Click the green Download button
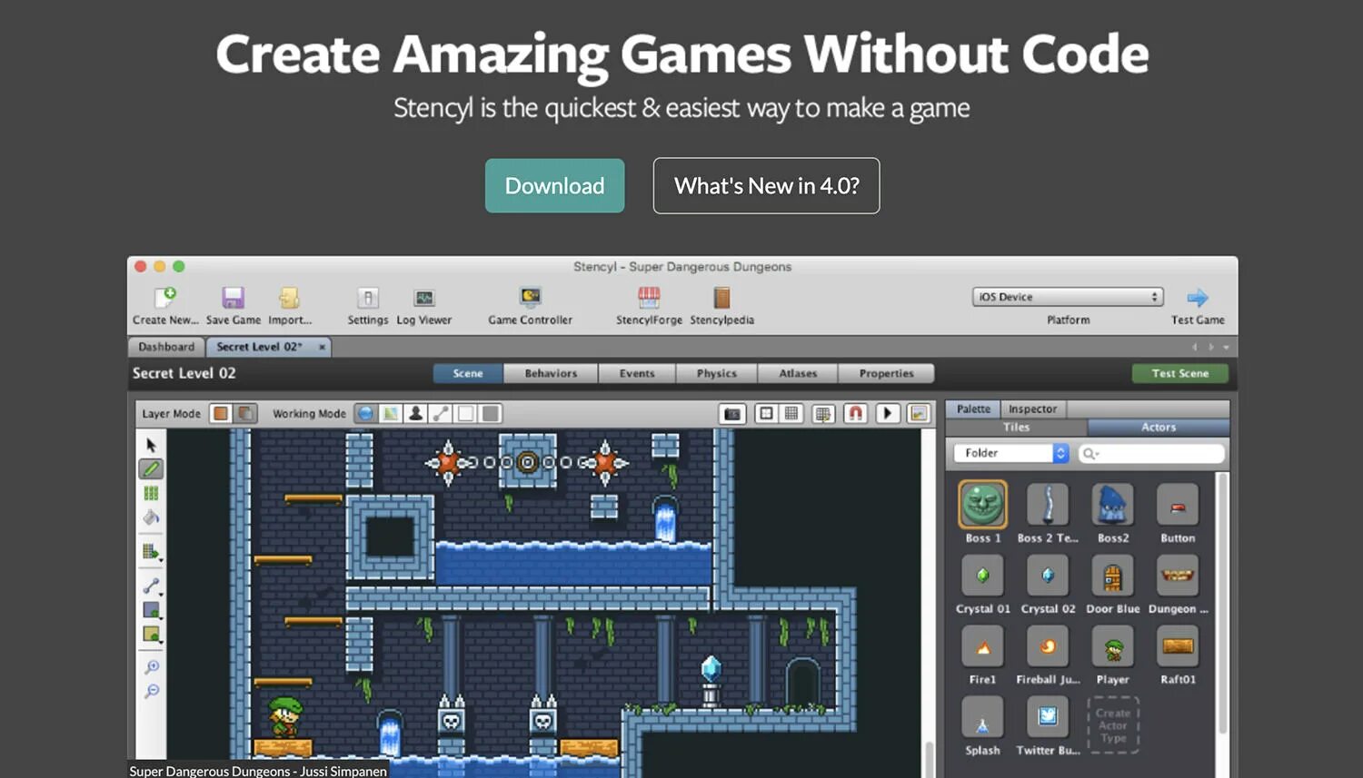This screenshot has height=778, width=1363. point(554,186)
